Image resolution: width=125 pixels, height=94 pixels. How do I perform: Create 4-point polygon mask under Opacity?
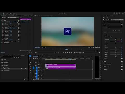click(6, 38)
